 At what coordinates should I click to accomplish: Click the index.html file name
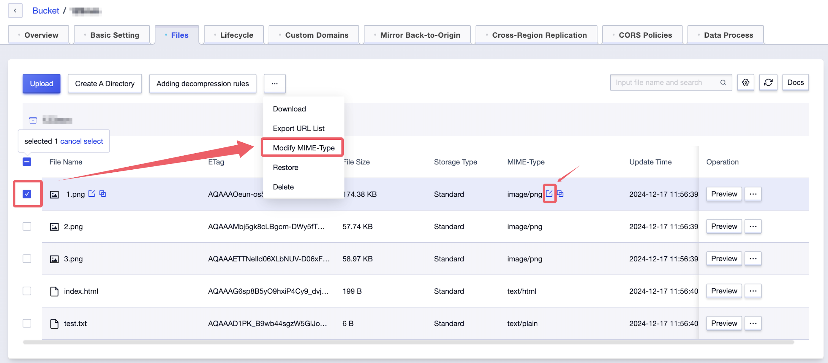pyautogui.click(x=81, y=291)
